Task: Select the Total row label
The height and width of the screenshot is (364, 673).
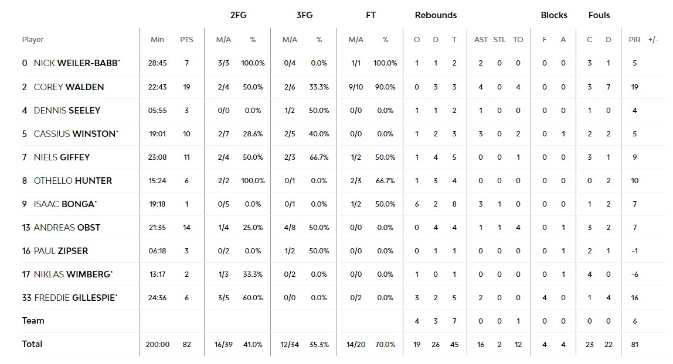Action: point(32,344)
